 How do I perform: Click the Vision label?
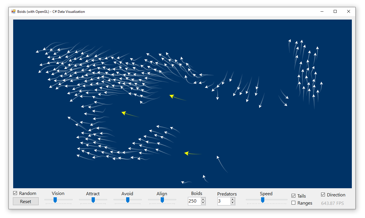point(58,193)
